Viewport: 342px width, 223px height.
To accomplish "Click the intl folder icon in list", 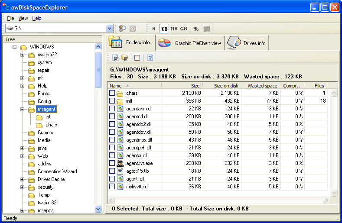I will pyautogui.click(x=120, y=101).
